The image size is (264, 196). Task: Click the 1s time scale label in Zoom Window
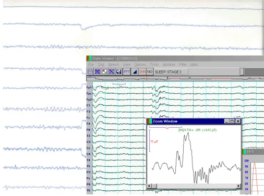click(x=167, y=128)
